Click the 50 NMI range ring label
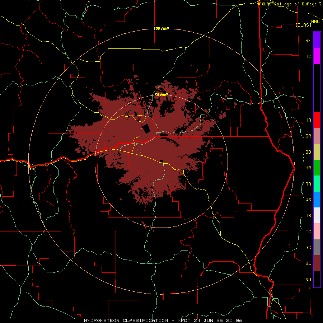323x323 pixels. coord(161,95)
